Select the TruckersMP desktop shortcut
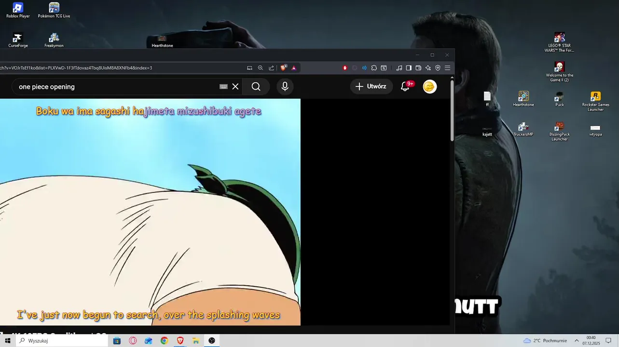Screen dimensions: 619x347 pyautogui.click(x=523, y=129)
